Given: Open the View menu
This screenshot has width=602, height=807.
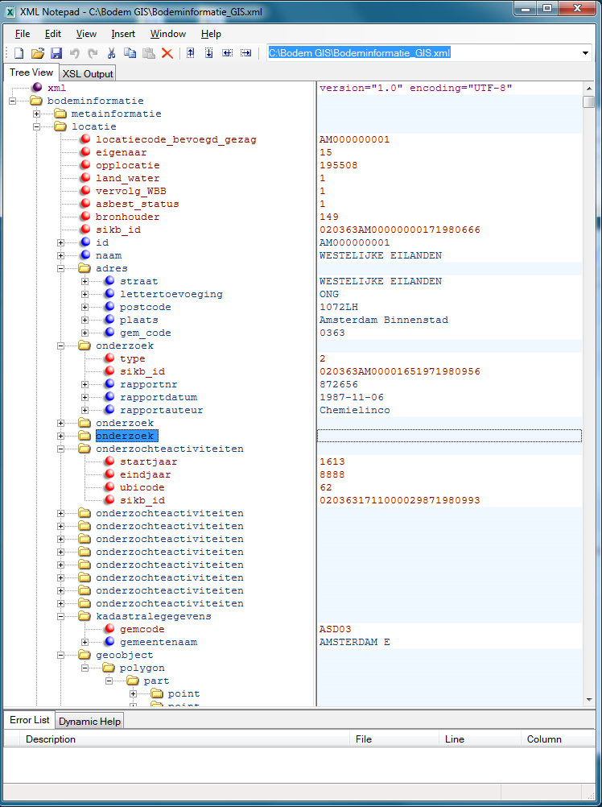Looking at the screenshot, I should [x=86, y=34].
